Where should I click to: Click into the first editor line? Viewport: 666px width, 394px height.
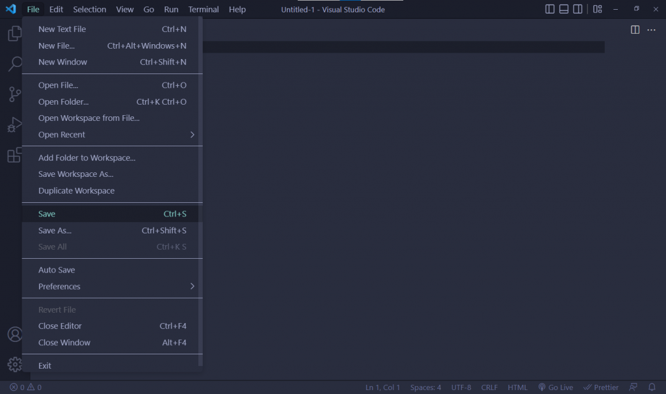coord(403,47)
